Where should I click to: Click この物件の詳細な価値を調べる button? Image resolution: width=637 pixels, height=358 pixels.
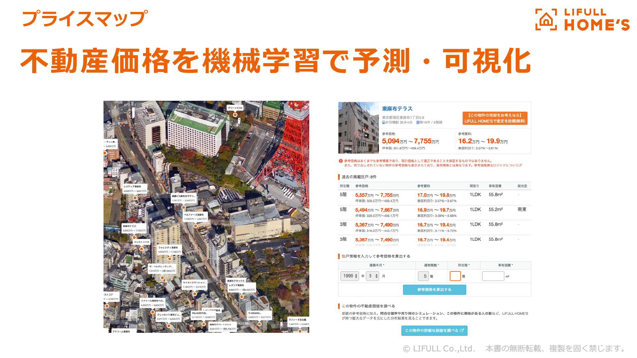point(434,330)
